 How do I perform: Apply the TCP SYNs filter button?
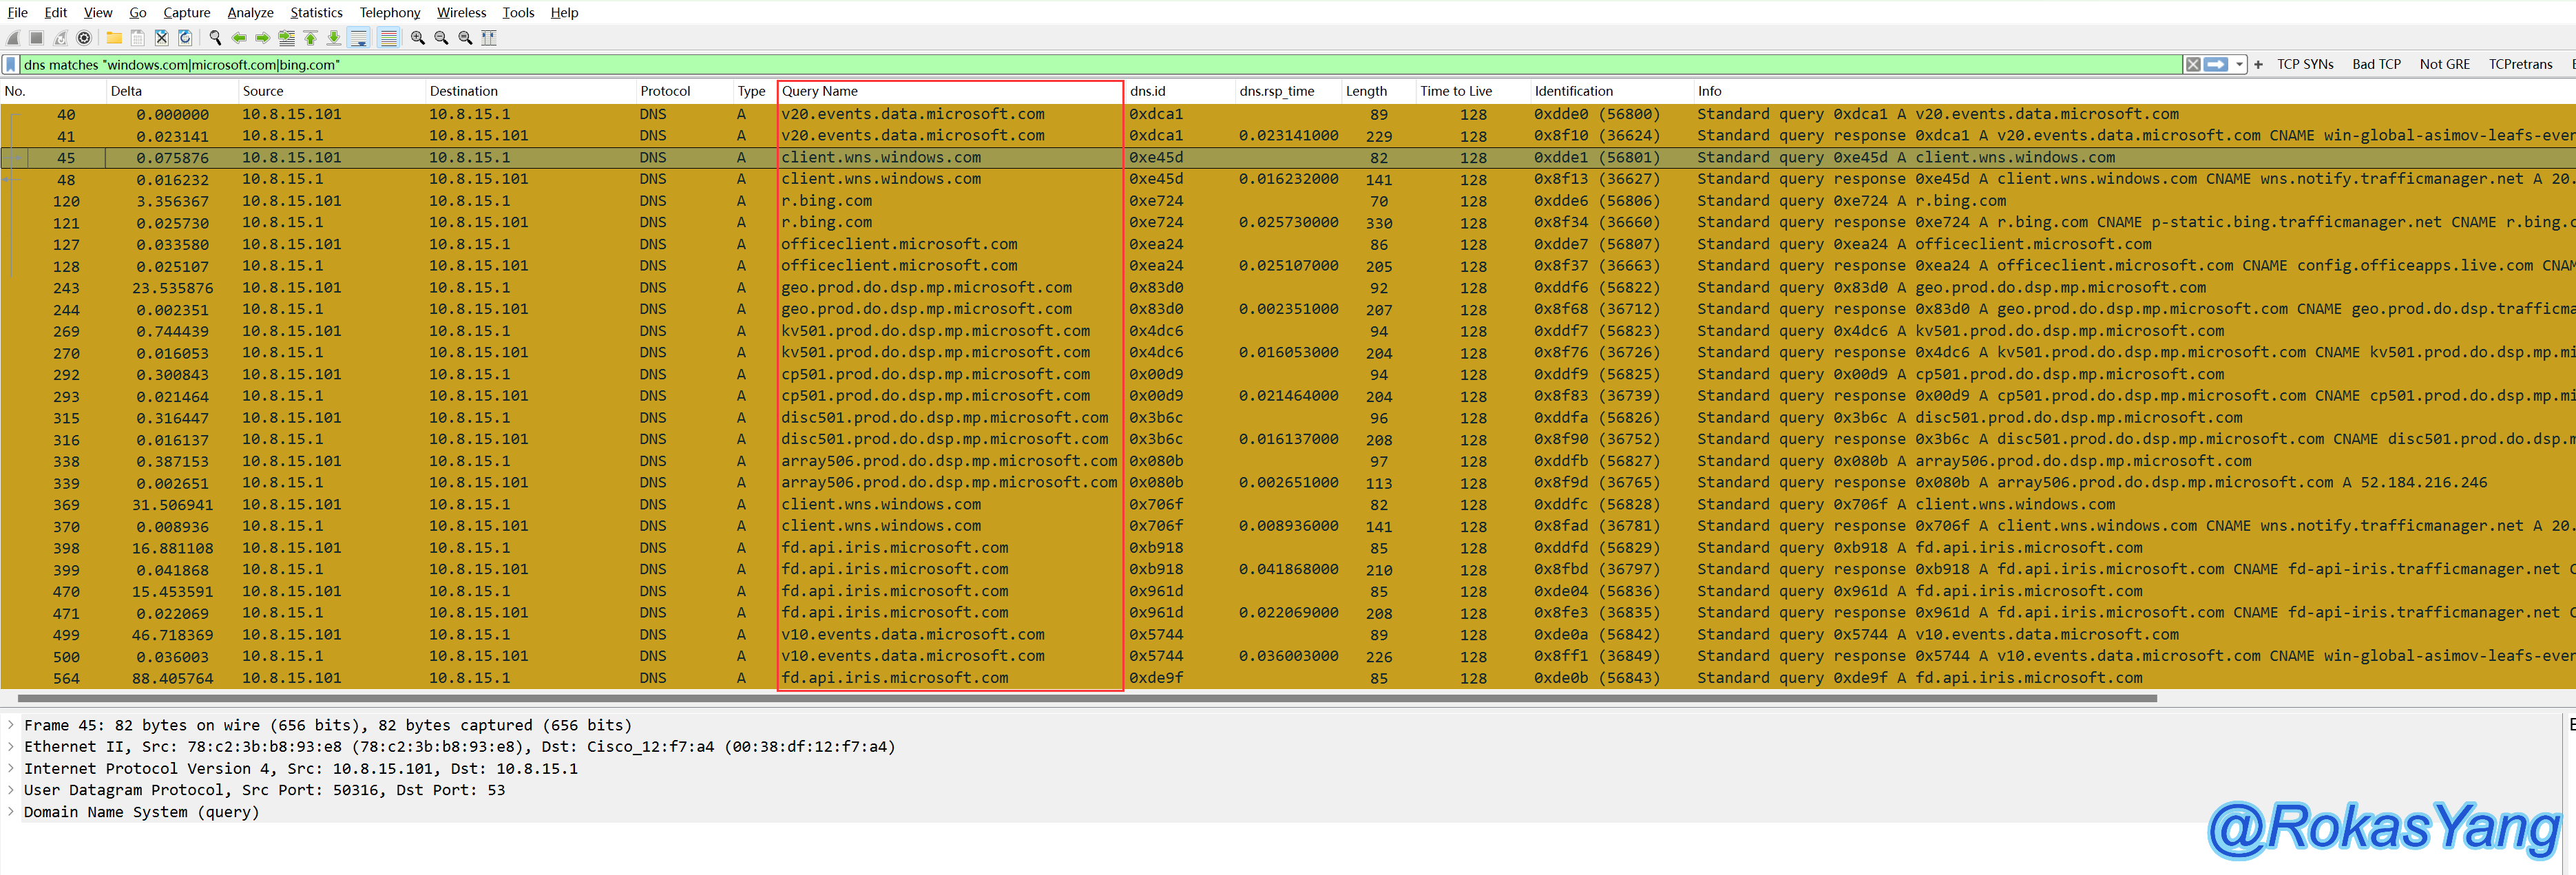tap(2305, 65)
